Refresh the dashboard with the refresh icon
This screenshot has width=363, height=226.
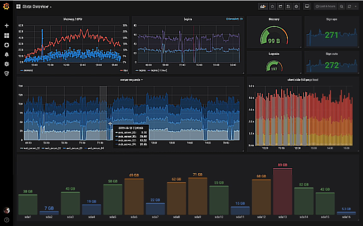(x=350, y=6)
